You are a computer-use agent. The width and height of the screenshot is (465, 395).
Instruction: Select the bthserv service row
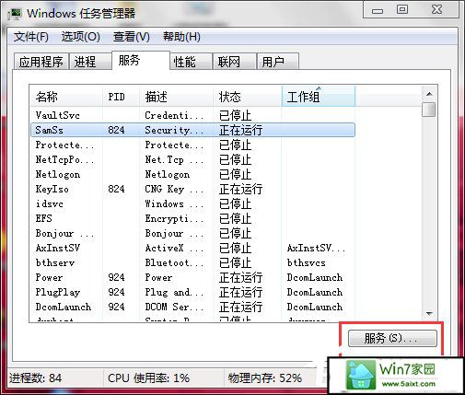(x=192, y=262)
